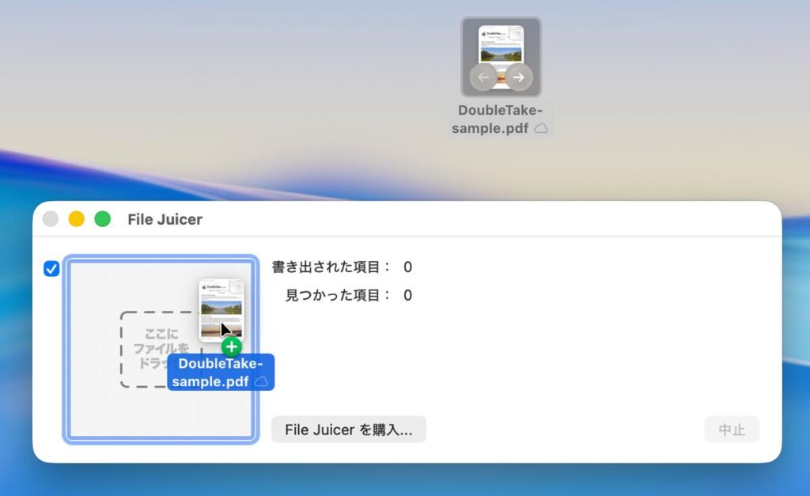Select the DoubleTake-sample.pdf desktop thumbnail

coord(501,55)
